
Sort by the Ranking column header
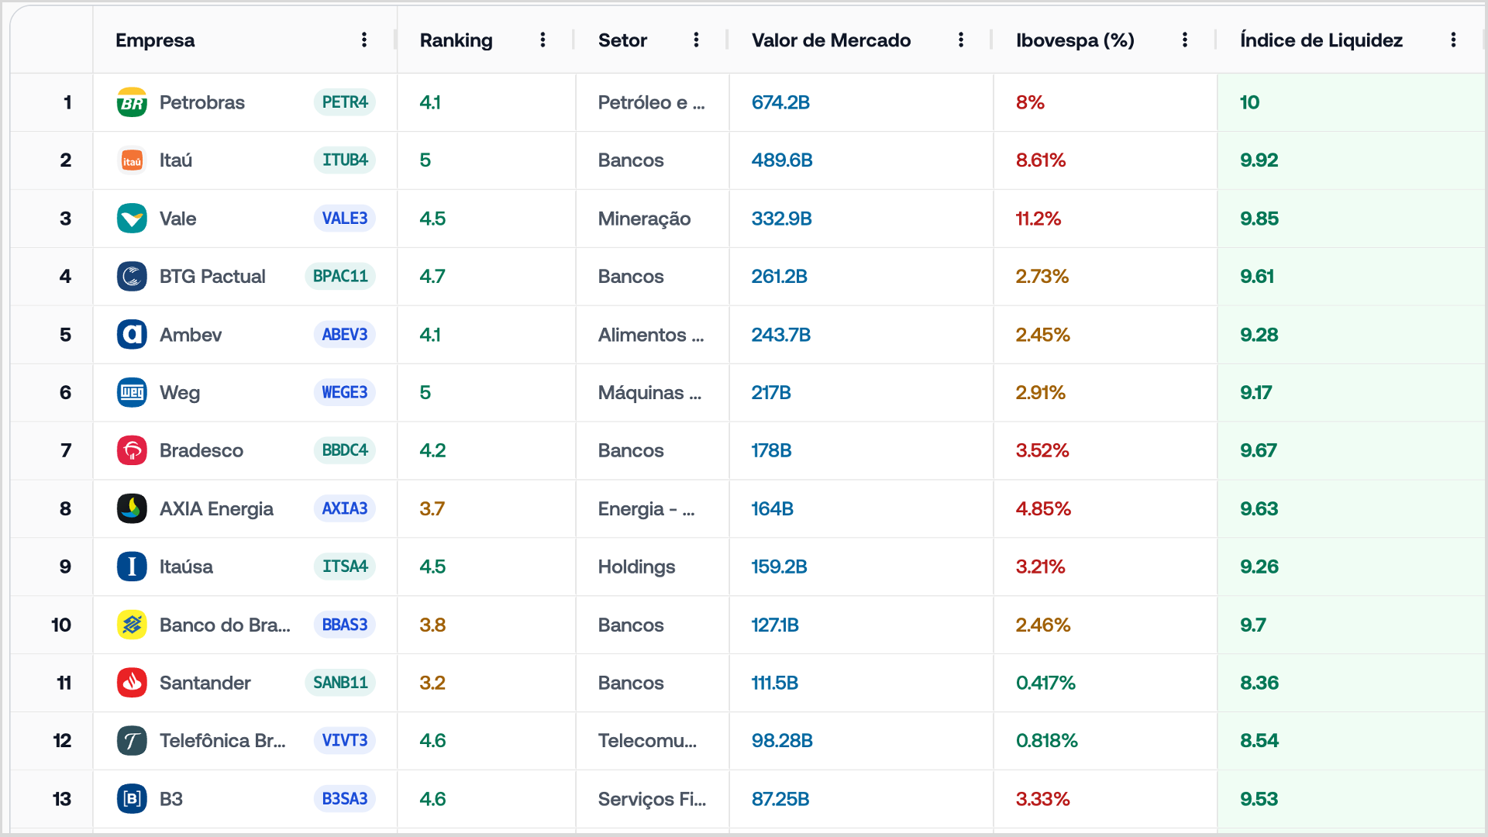point(456,40)
